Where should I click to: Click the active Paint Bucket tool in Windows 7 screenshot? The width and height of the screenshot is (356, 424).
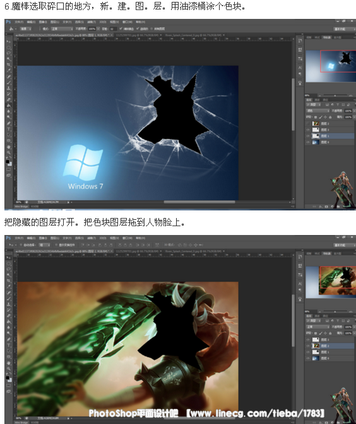click(8, 105)
